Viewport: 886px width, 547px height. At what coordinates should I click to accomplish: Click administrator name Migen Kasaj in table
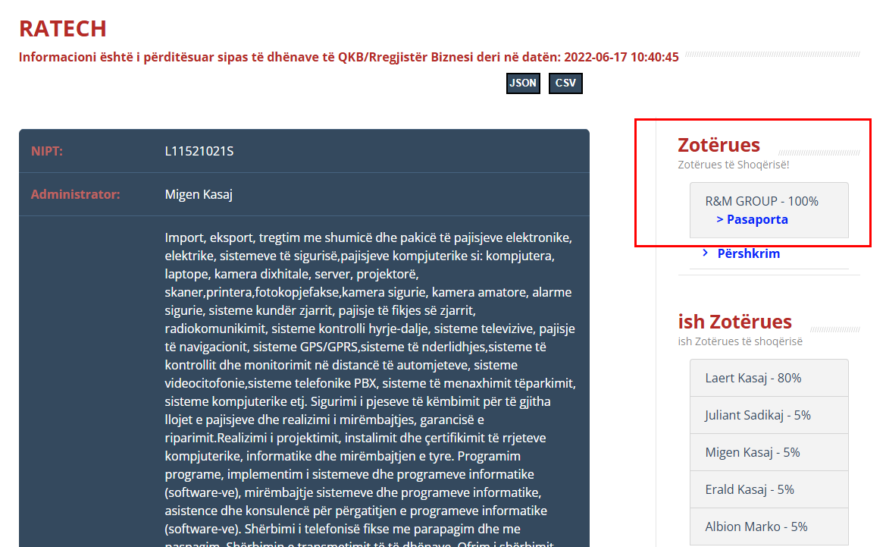(x=199, y=194)
